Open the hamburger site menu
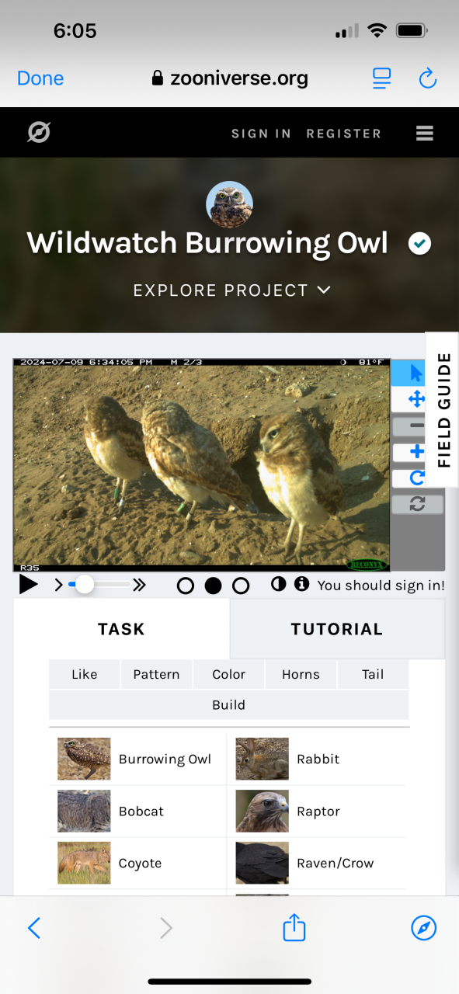This screenshot has height=994, width=459. tap(424, 134)
